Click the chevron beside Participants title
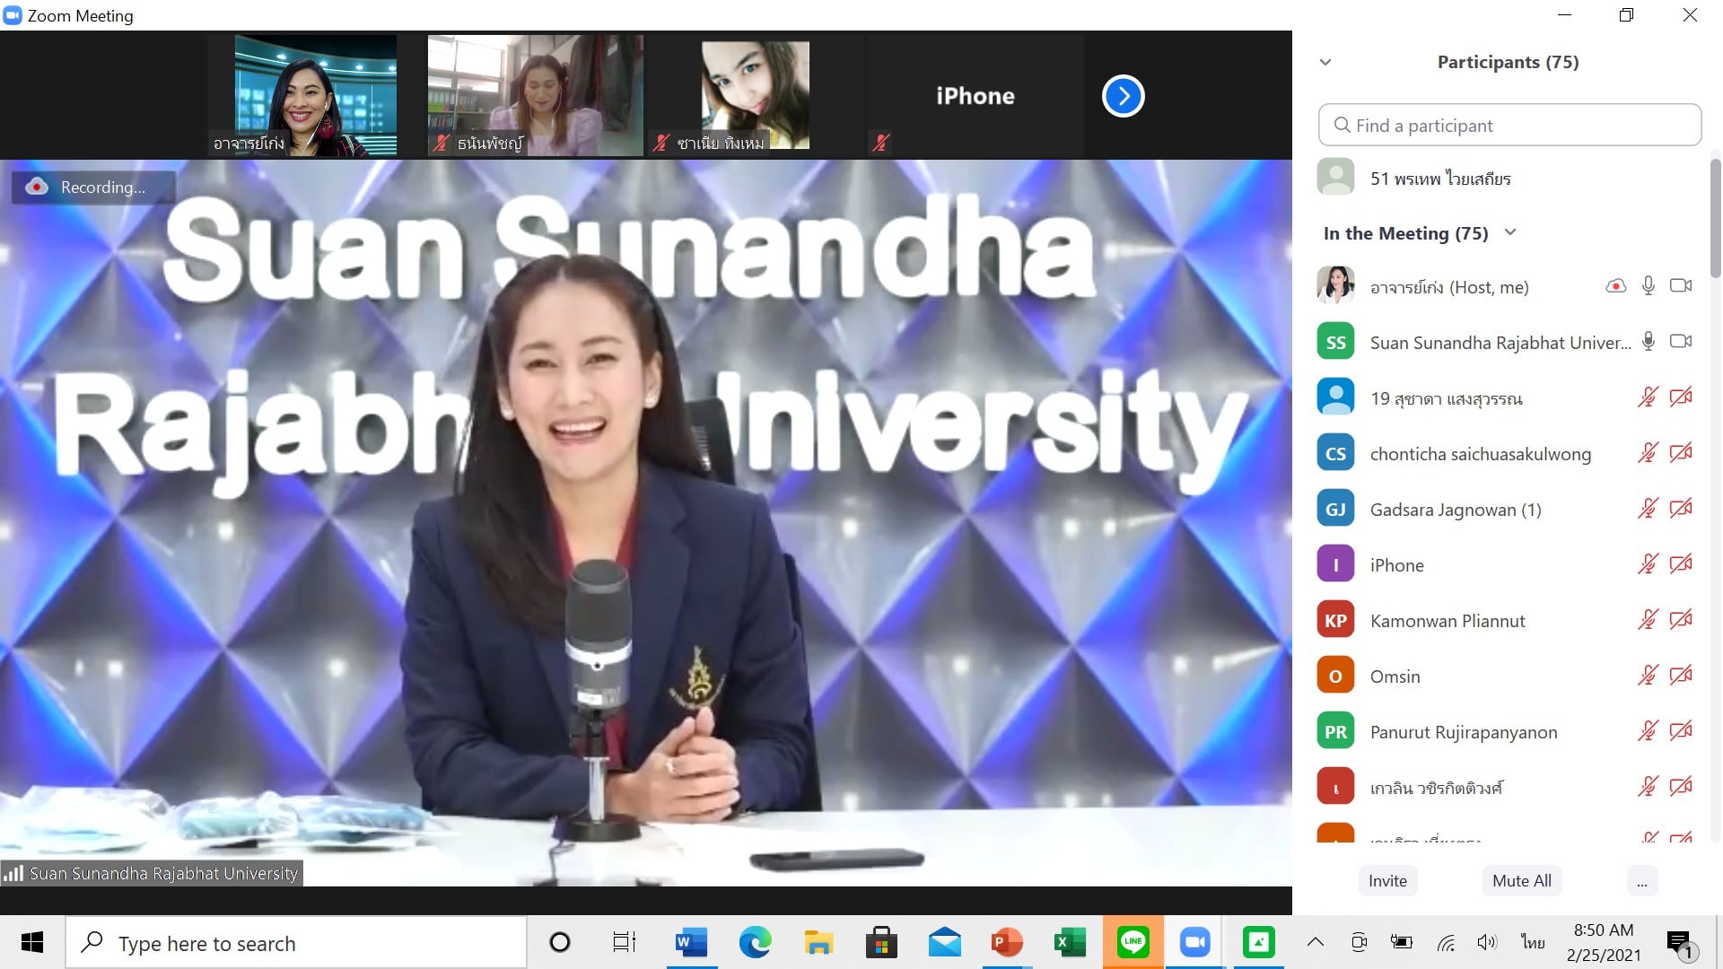Screen dimensions: 1723x969 click(x=1325, y=62)
